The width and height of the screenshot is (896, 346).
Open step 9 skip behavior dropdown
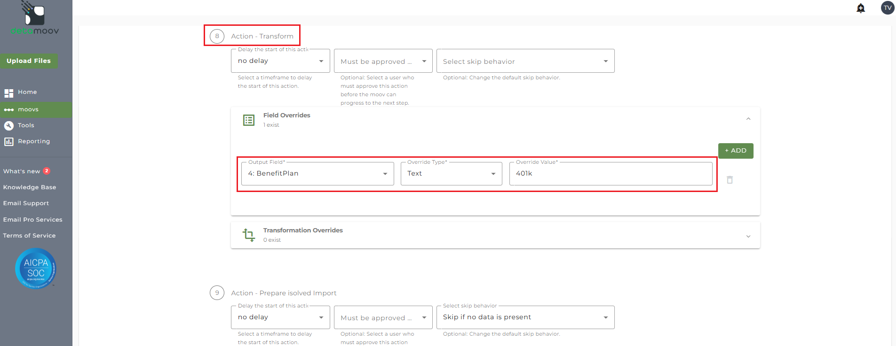pos(525,317)
